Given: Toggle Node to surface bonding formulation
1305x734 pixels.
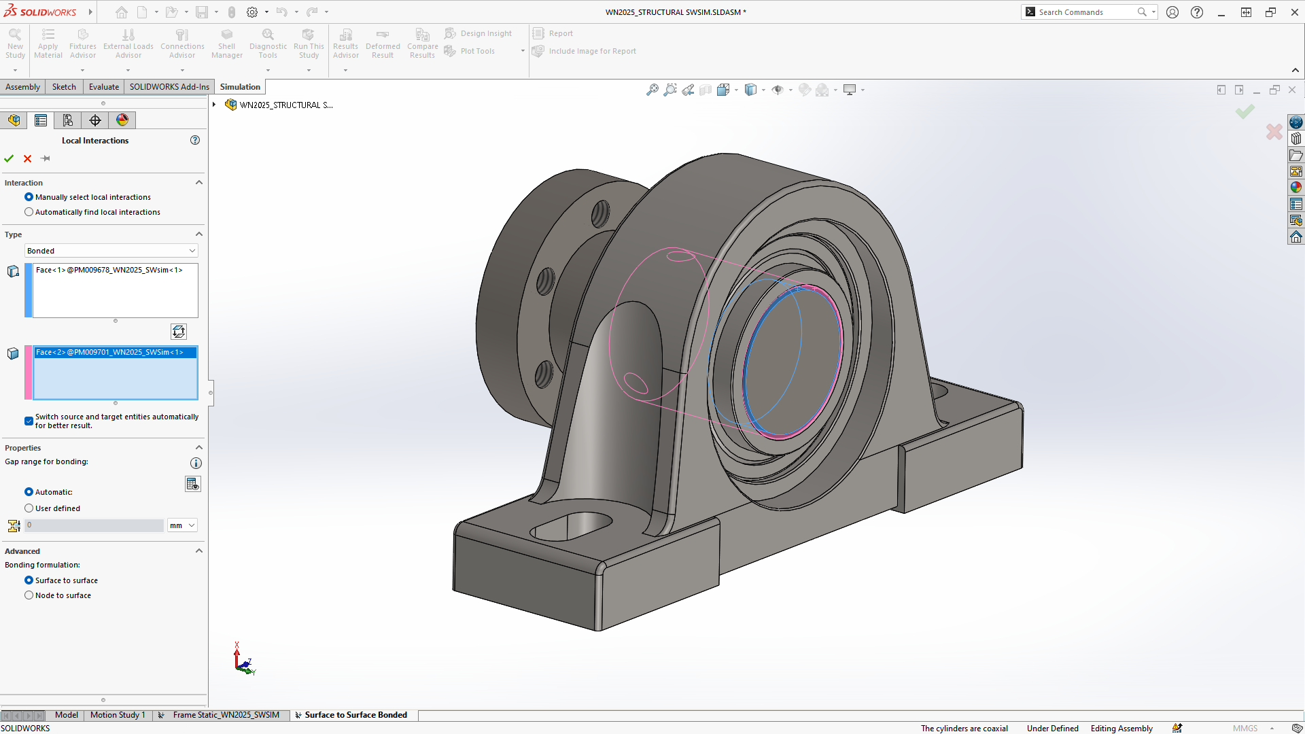Looking at the screenshot, I should (x=30, y=595).
